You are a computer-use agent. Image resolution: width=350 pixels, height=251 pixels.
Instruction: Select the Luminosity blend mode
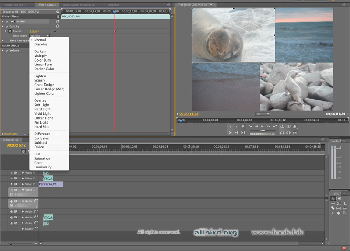point(43,167)
